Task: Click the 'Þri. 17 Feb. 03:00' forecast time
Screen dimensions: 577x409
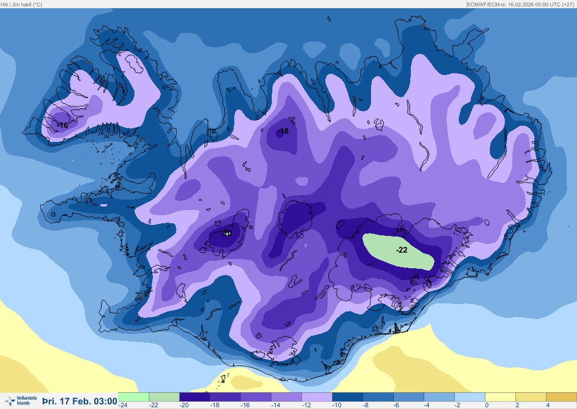Action: click(80, 401)
